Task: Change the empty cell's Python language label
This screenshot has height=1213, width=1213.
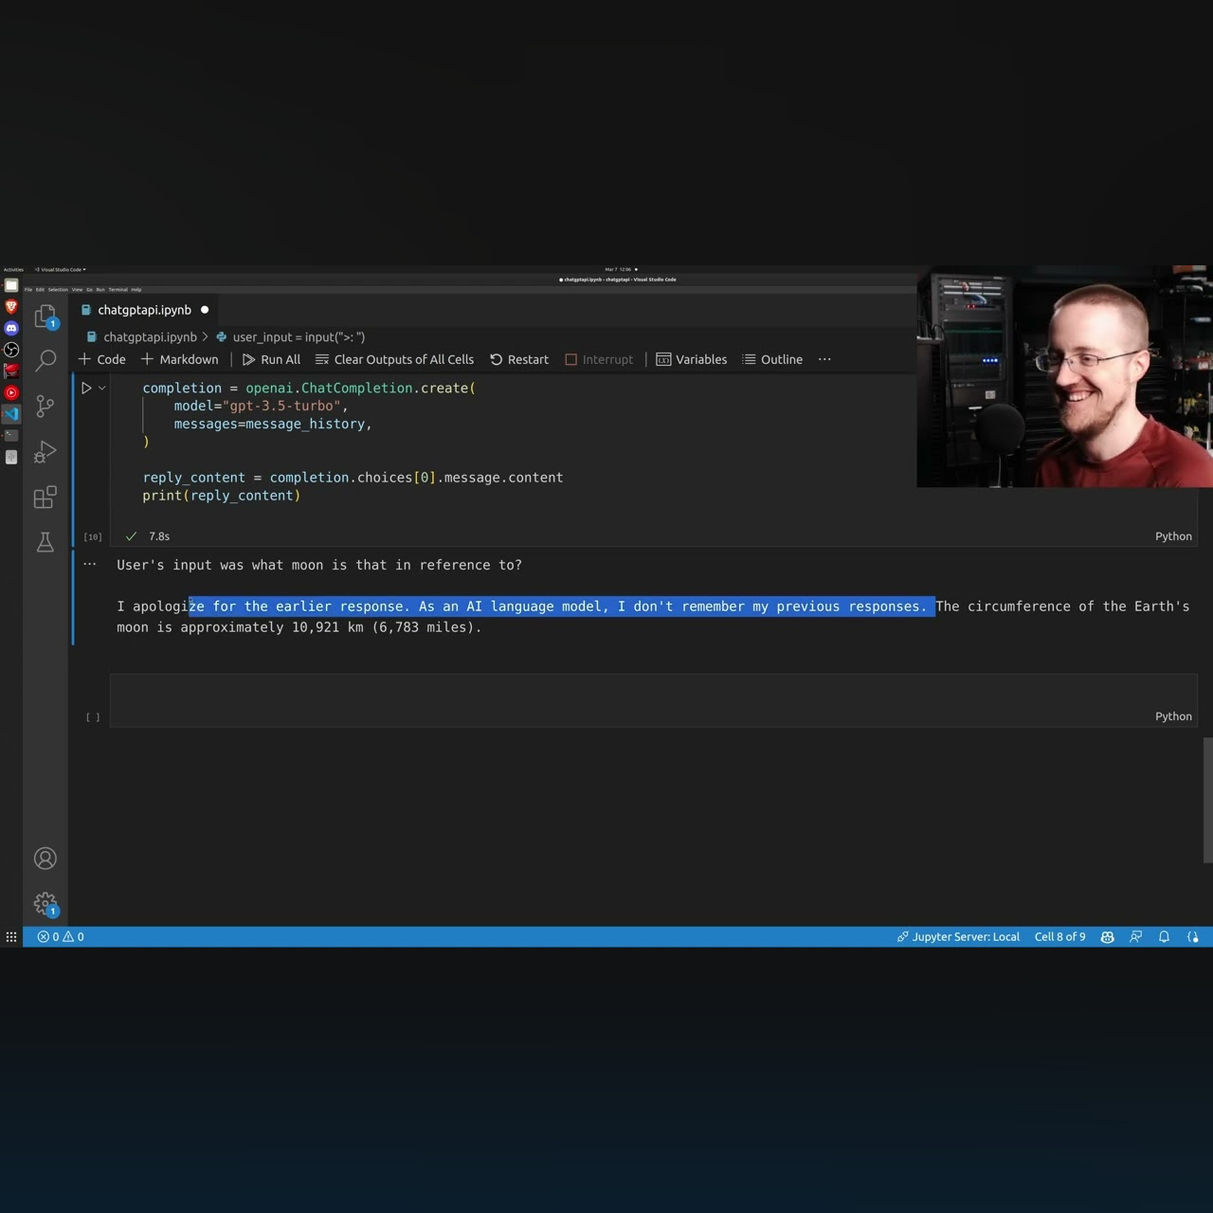Action: [x=1173, y=716]
